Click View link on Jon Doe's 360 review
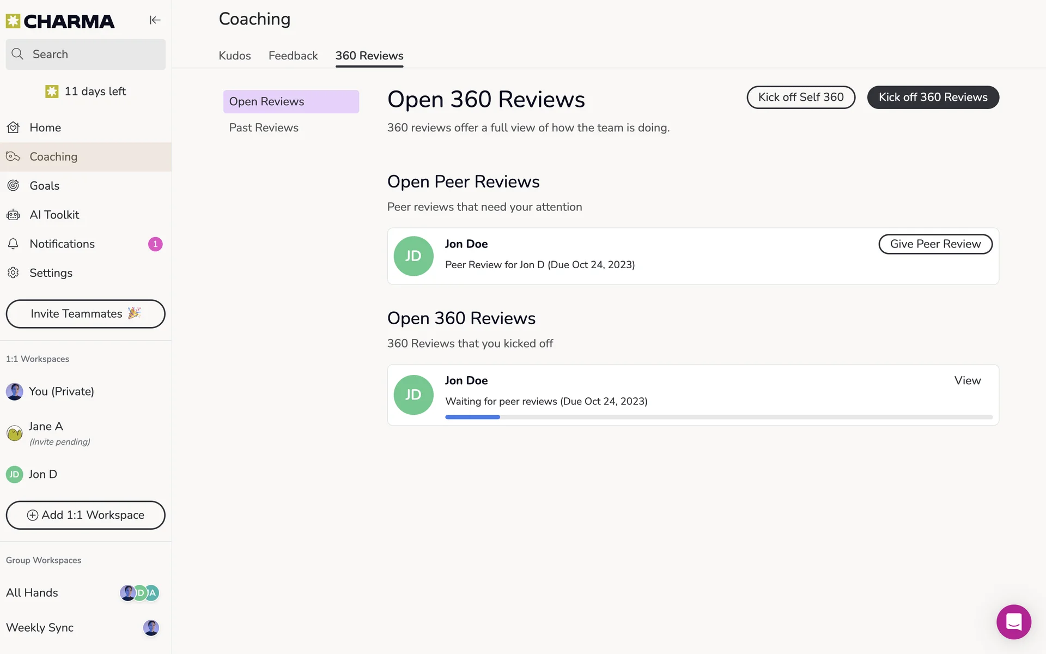 967,380
